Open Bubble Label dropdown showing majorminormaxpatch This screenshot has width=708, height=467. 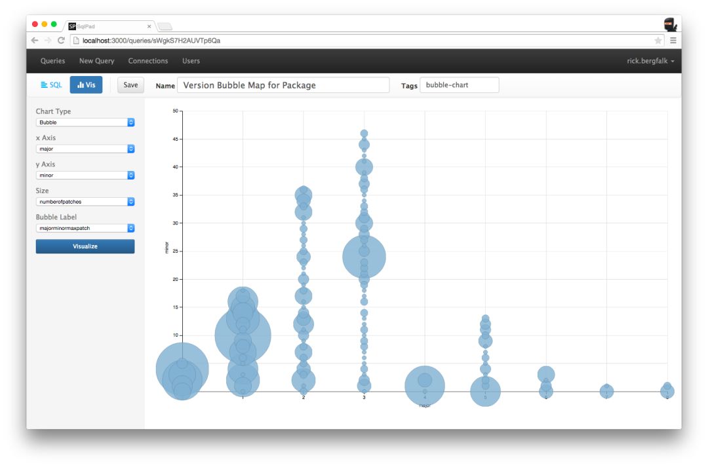coord(85,229)
